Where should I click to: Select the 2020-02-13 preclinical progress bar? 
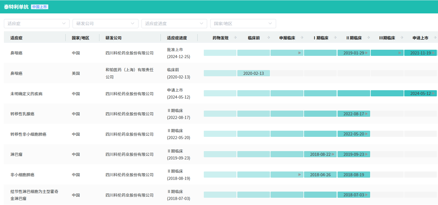click(253, 73)
